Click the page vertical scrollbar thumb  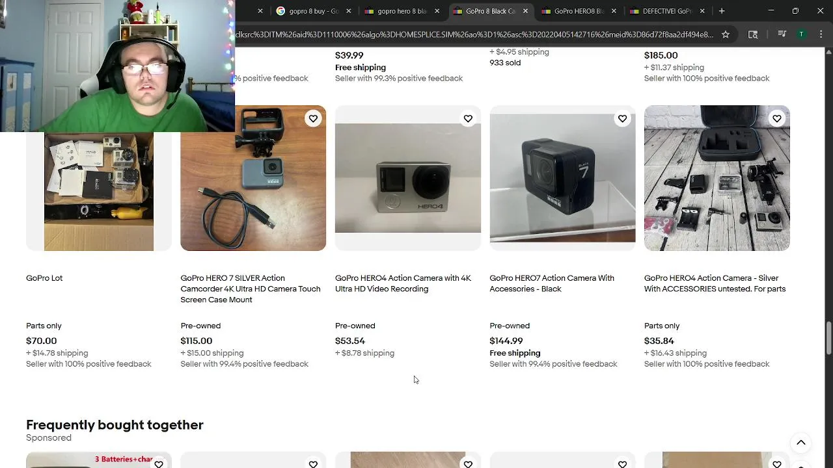(x=828, y=338)
